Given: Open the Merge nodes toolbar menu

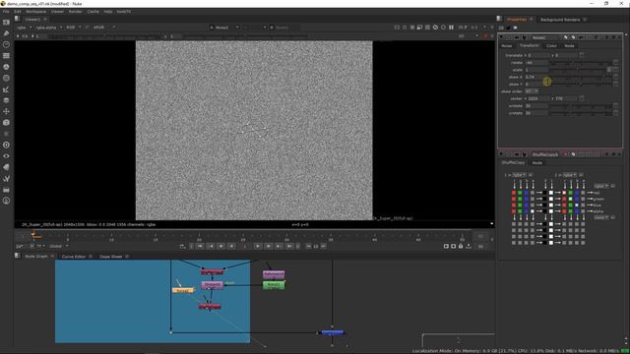Looking at the screenshot, I should tap(6, 100).
